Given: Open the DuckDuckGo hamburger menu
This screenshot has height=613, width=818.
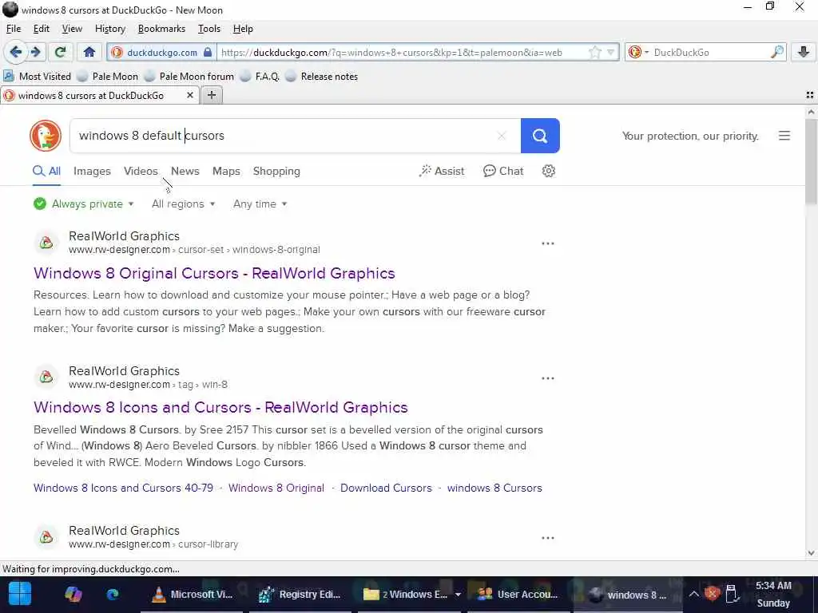Looking at the screenshot, I should [x=784, y=136].
